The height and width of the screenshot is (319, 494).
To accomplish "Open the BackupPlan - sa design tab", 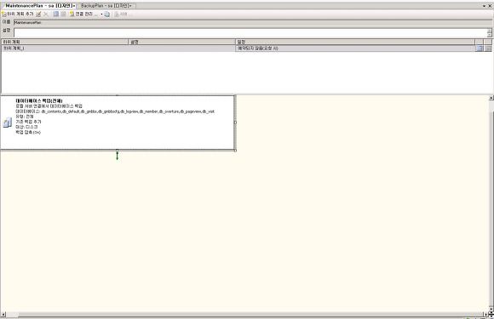I will click(106, 6).
